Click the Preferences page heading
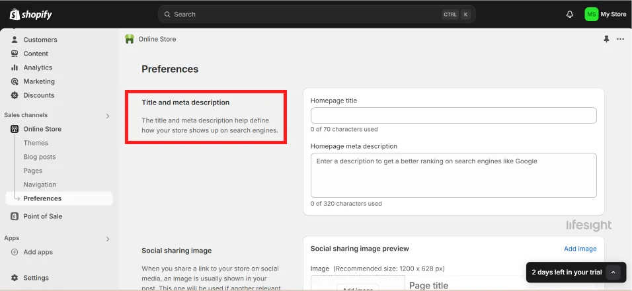This screenshot has height=291, width=632. [170, 69]
